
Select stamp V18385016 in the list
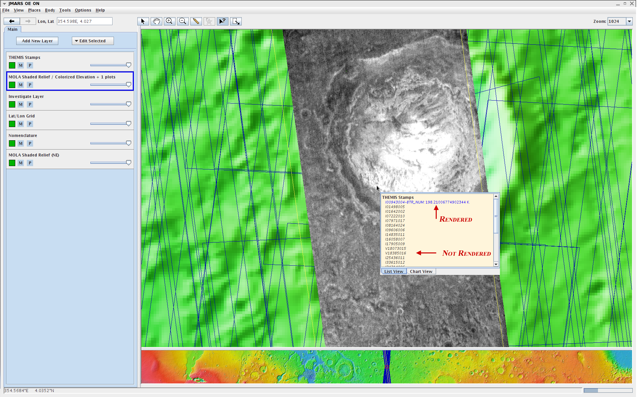click(395, 253)
